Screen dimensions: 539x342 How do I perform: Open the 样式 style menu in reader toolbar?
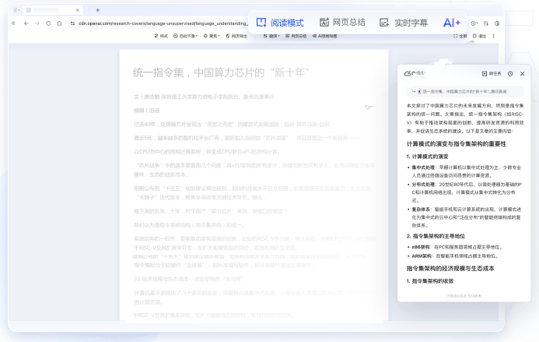tap(161, 36)
